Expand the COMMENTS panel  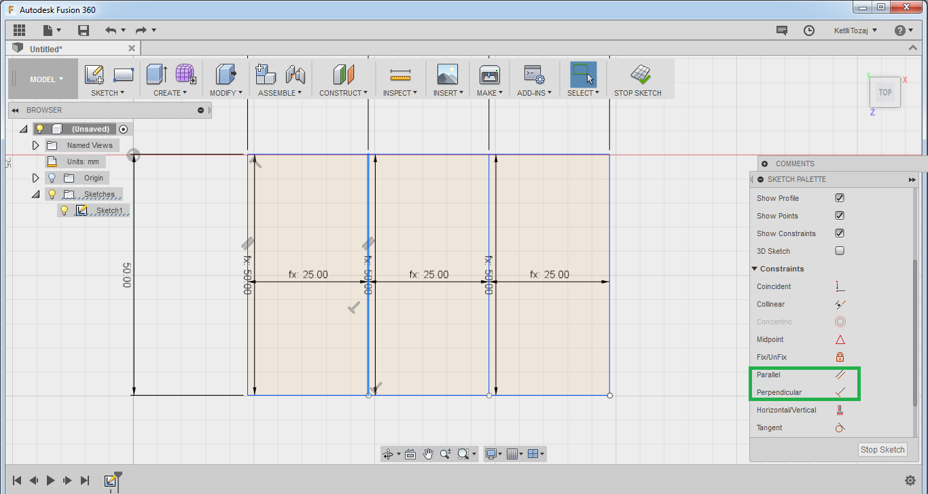(x=764, y=164)
